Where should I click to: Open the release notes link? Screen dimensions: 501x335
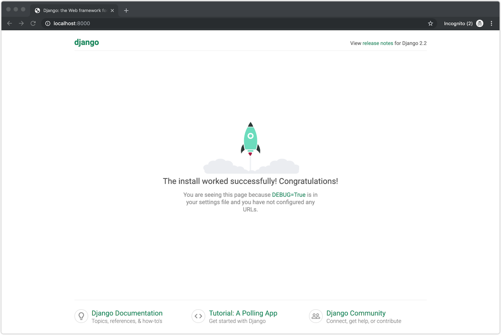(x=378, y=43)
